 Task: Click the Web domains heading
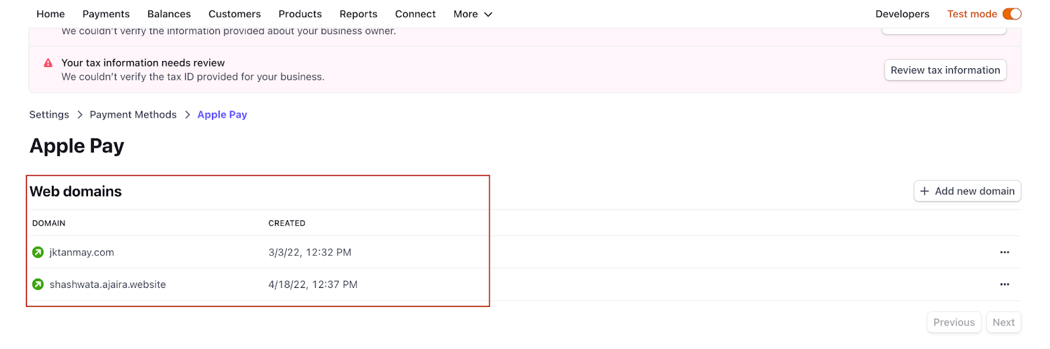[75, 192]
